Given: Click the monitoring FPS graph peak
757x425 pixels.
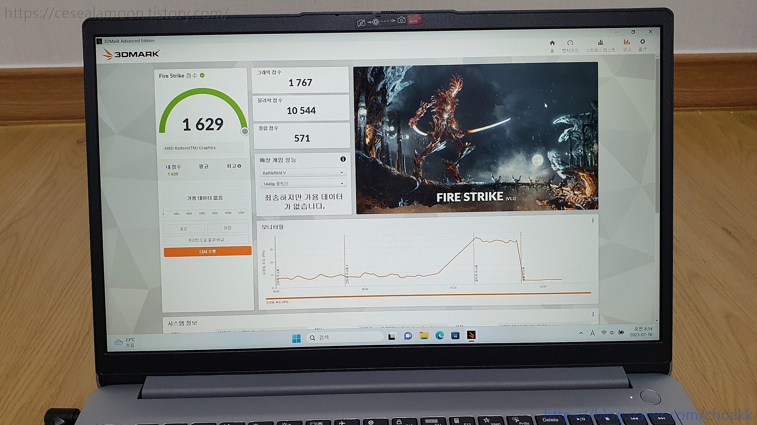Looking at the screenshot, I should [x=477, y=238].
